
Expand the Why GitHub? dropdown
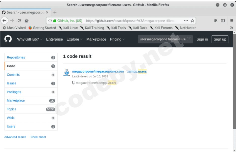[30, 39]
